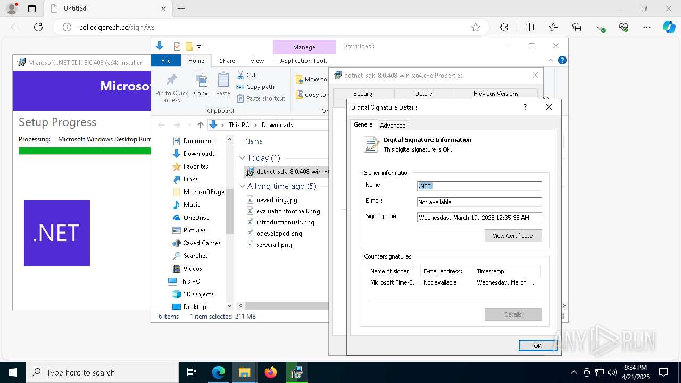Switch to the Home ribbon tab
681x383 pixels.
[x=196, y=61]
